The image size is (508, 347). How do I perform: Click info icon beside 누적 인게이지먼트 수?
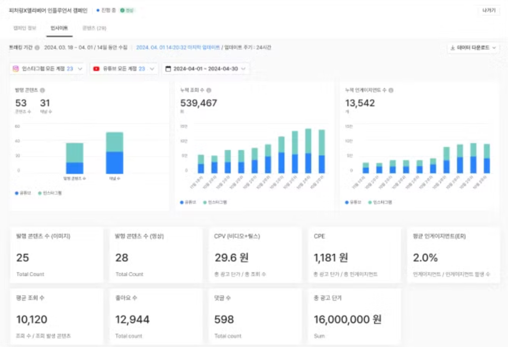click(x=391, y=91)
